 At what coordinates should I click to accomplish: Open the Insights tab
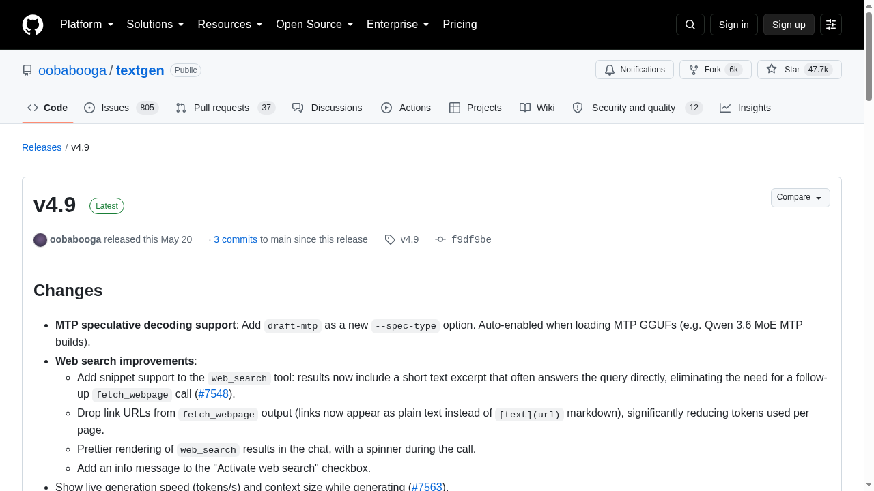pyautogui.click(x=745, y=108)
